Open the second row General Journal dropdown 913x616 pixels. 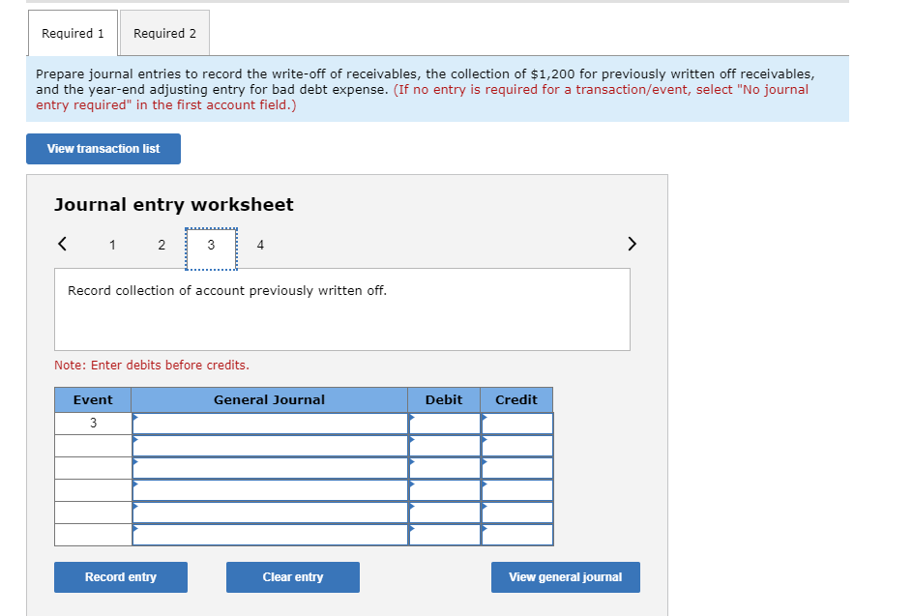click(269, 445)
